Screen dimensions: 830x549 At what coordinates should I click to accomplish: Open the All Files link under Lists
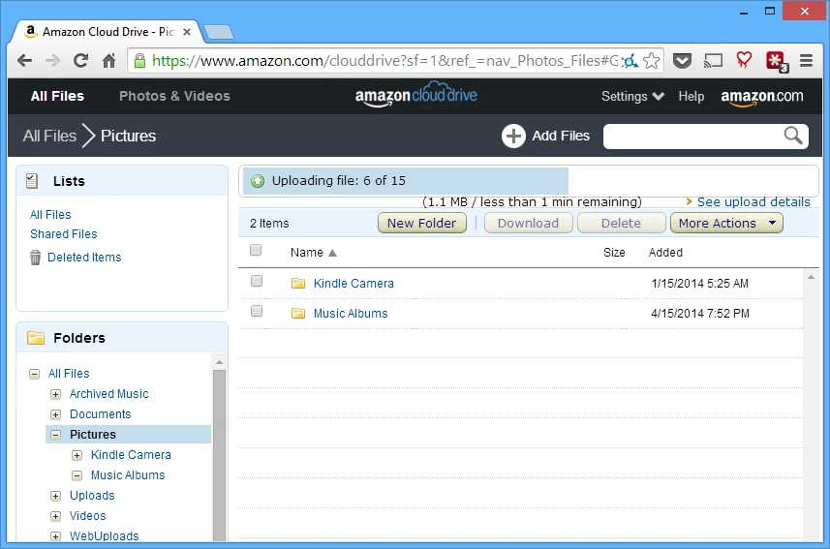(50, 214)
